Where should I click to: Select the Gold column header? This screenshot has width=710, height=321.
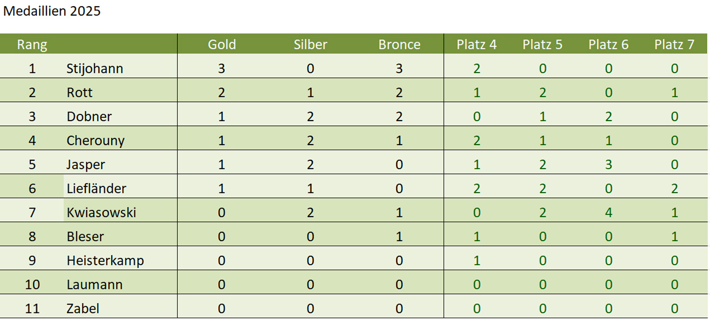tap(222, 44)
